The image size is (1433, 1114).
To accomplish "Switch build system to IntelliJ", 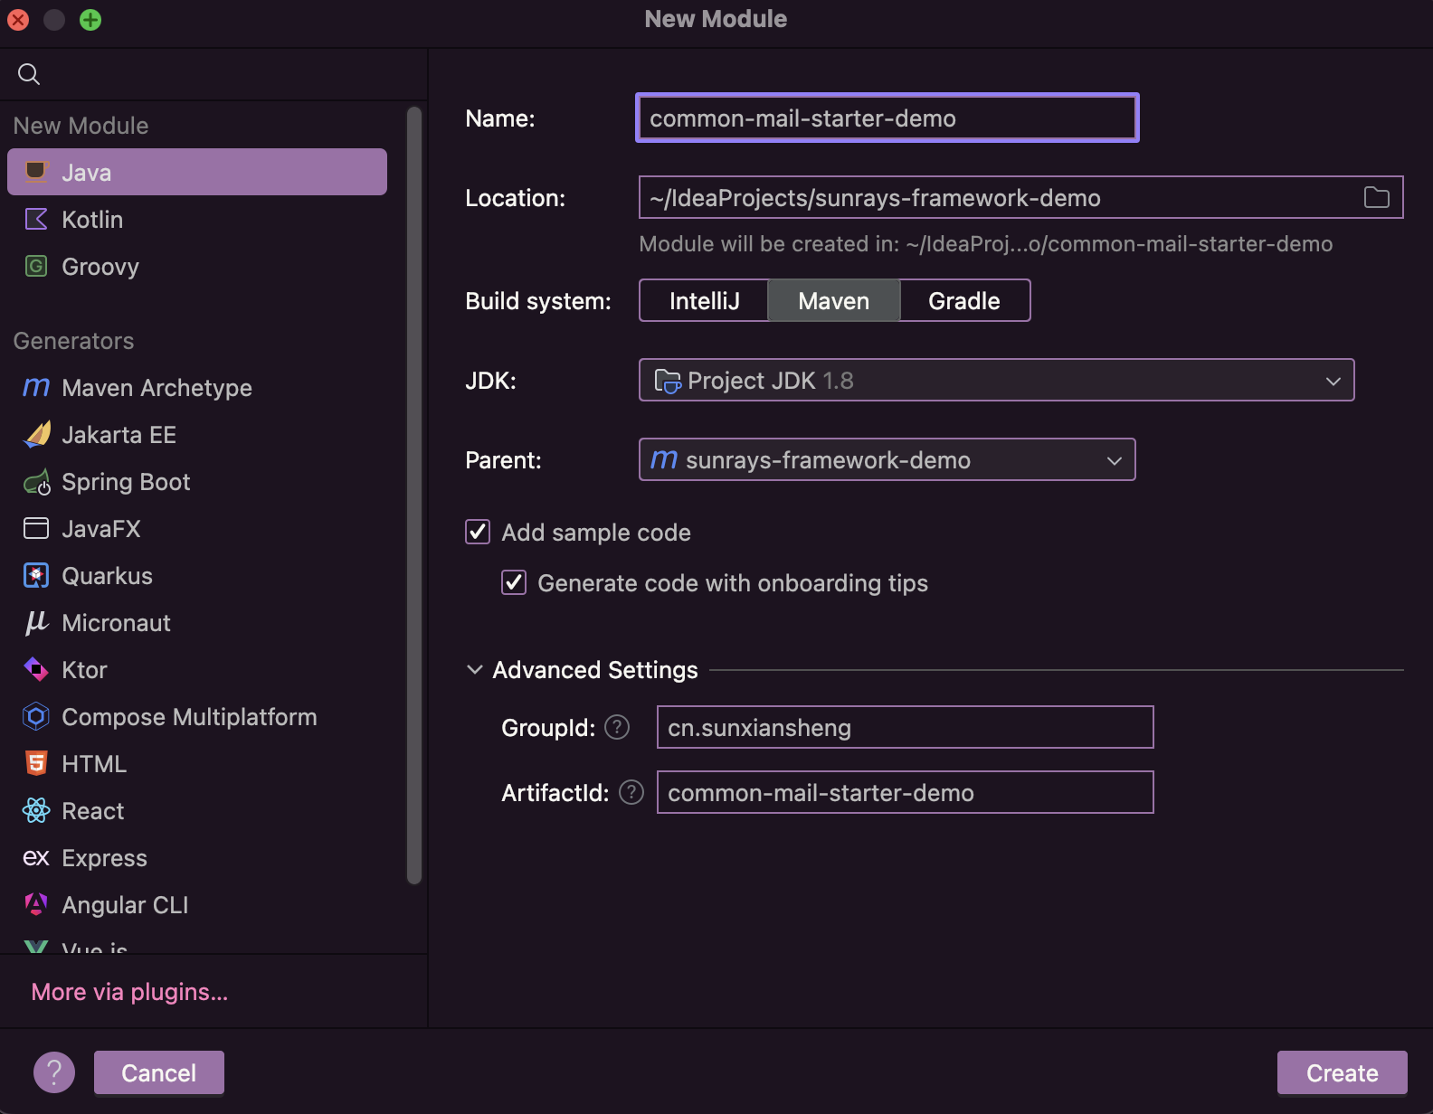I will point(704,300).
